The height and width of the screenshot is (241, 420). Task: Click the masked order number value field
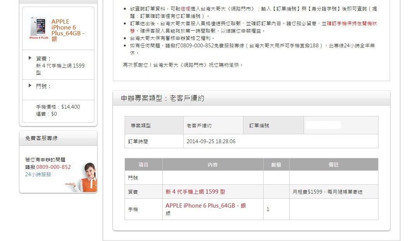coord(323,125)
